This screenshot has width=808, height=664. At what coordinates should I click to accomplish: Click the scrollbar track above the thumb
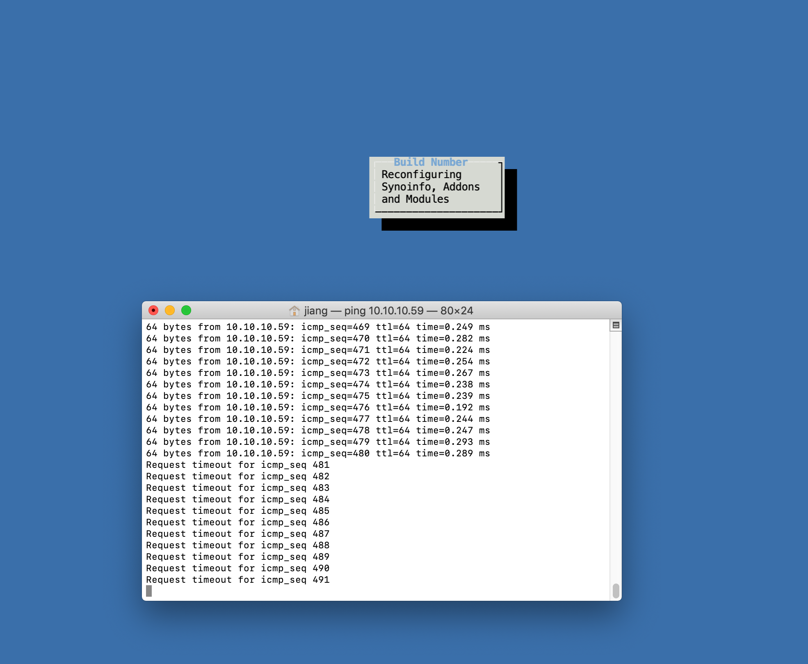tap(616, 451)
